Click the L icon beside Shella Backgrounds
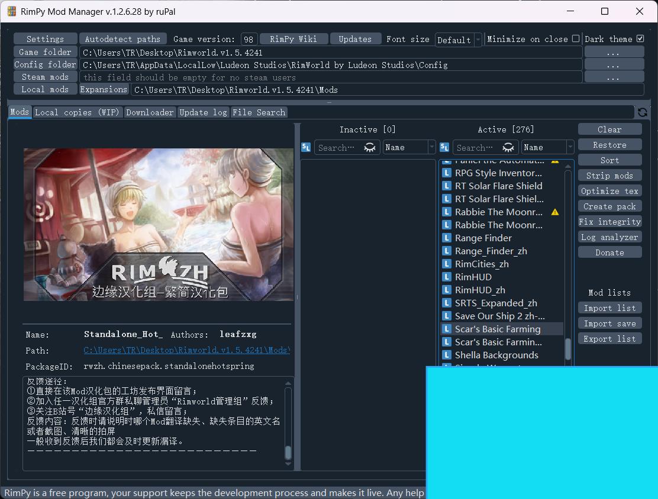 (x=447, y=355)
